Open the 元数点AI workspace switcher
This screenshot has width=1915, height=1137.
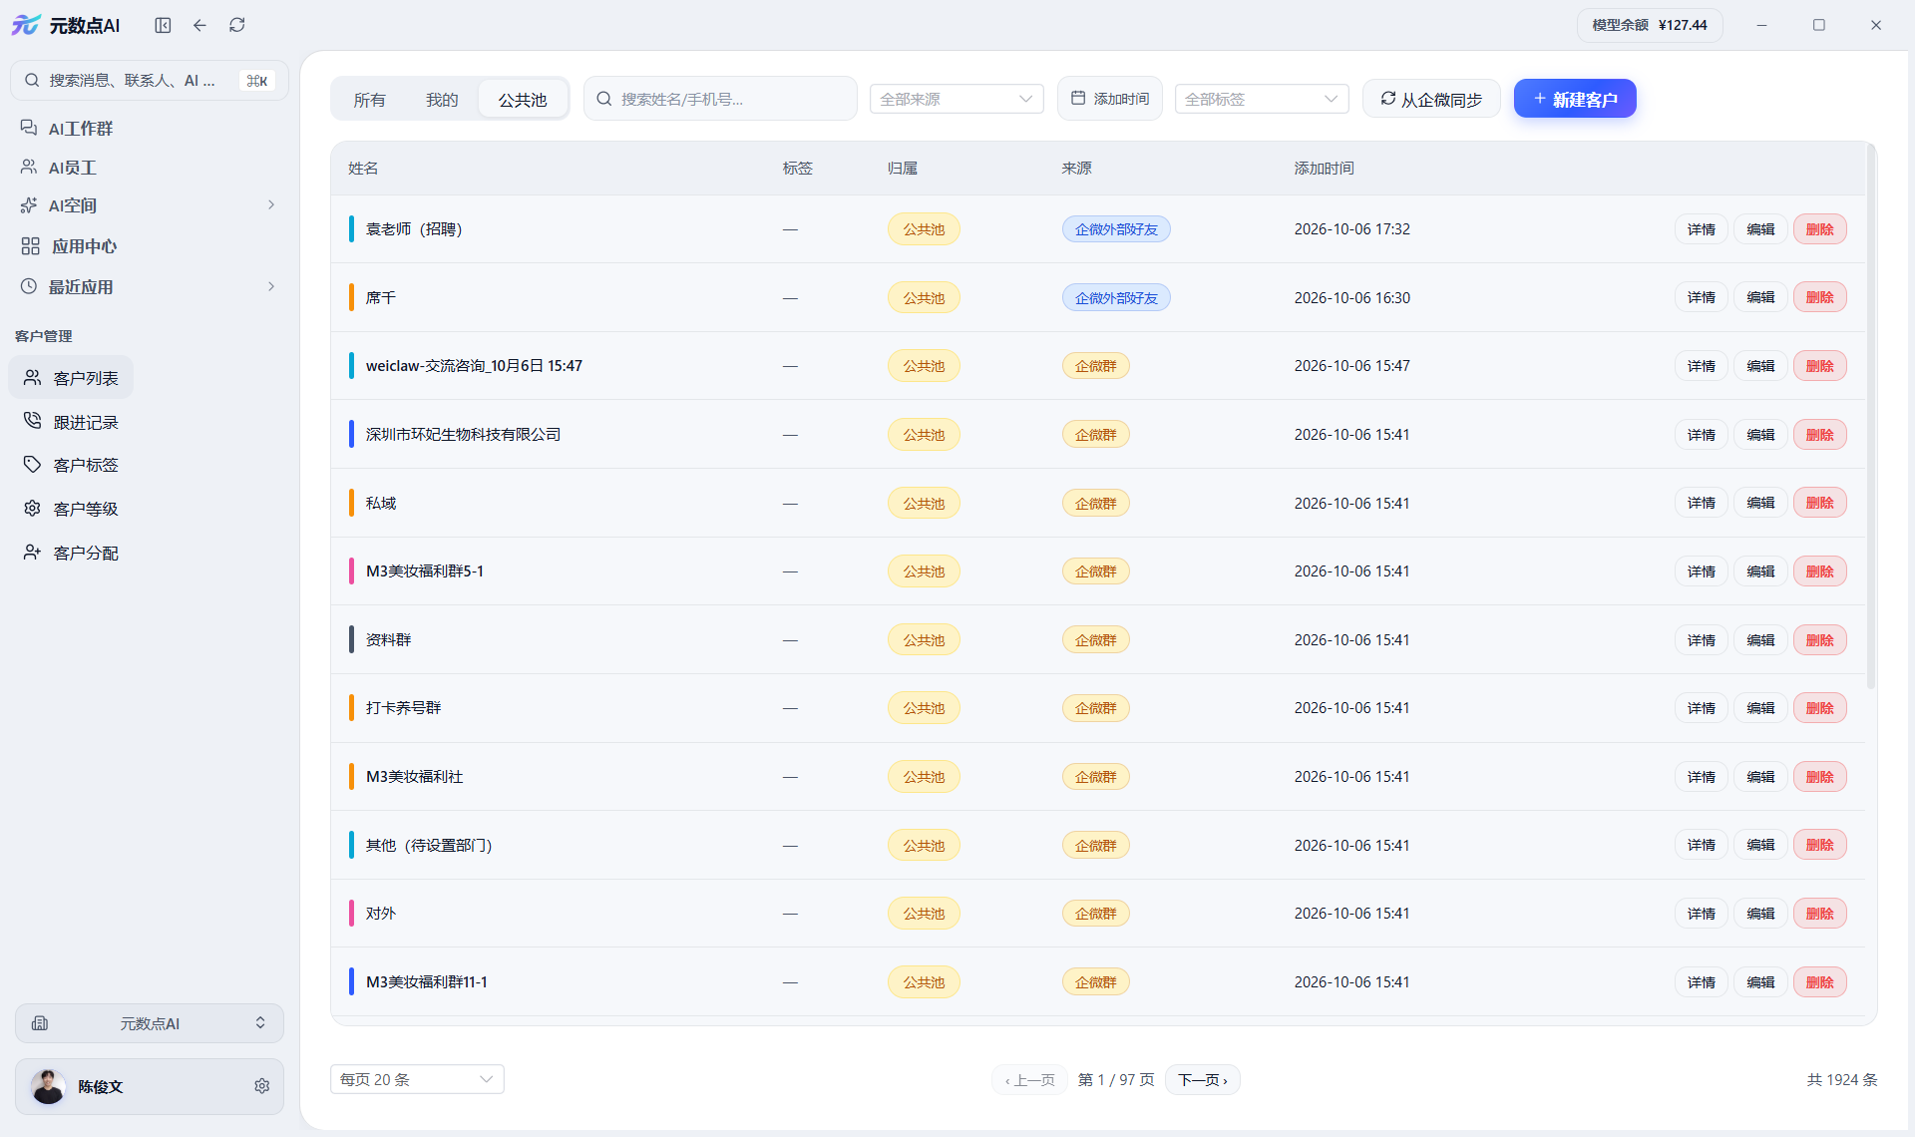coord(150,1023)
